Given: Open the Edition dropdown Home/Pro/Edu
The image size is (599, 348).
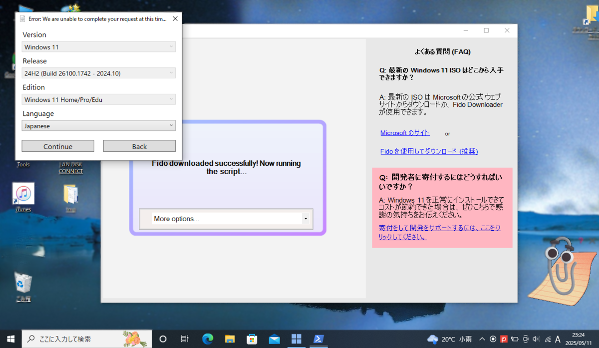Looking at the screenshot, I should coord(99,100).
